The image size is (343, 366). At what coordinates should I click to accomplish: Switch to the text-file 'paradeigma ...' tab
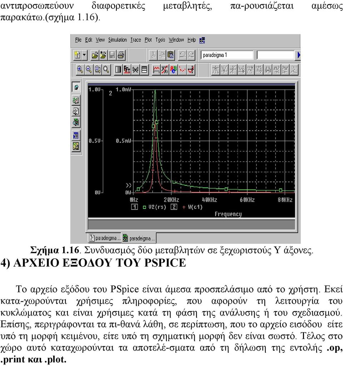(x=105, y=238)
